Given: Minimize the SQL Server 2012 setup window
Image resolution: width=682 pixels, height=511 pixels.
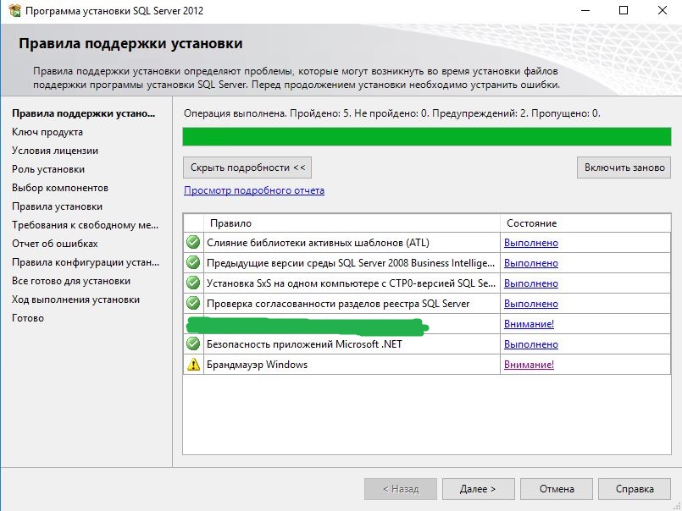Looking at the screenshot, I should coord(585,10).
